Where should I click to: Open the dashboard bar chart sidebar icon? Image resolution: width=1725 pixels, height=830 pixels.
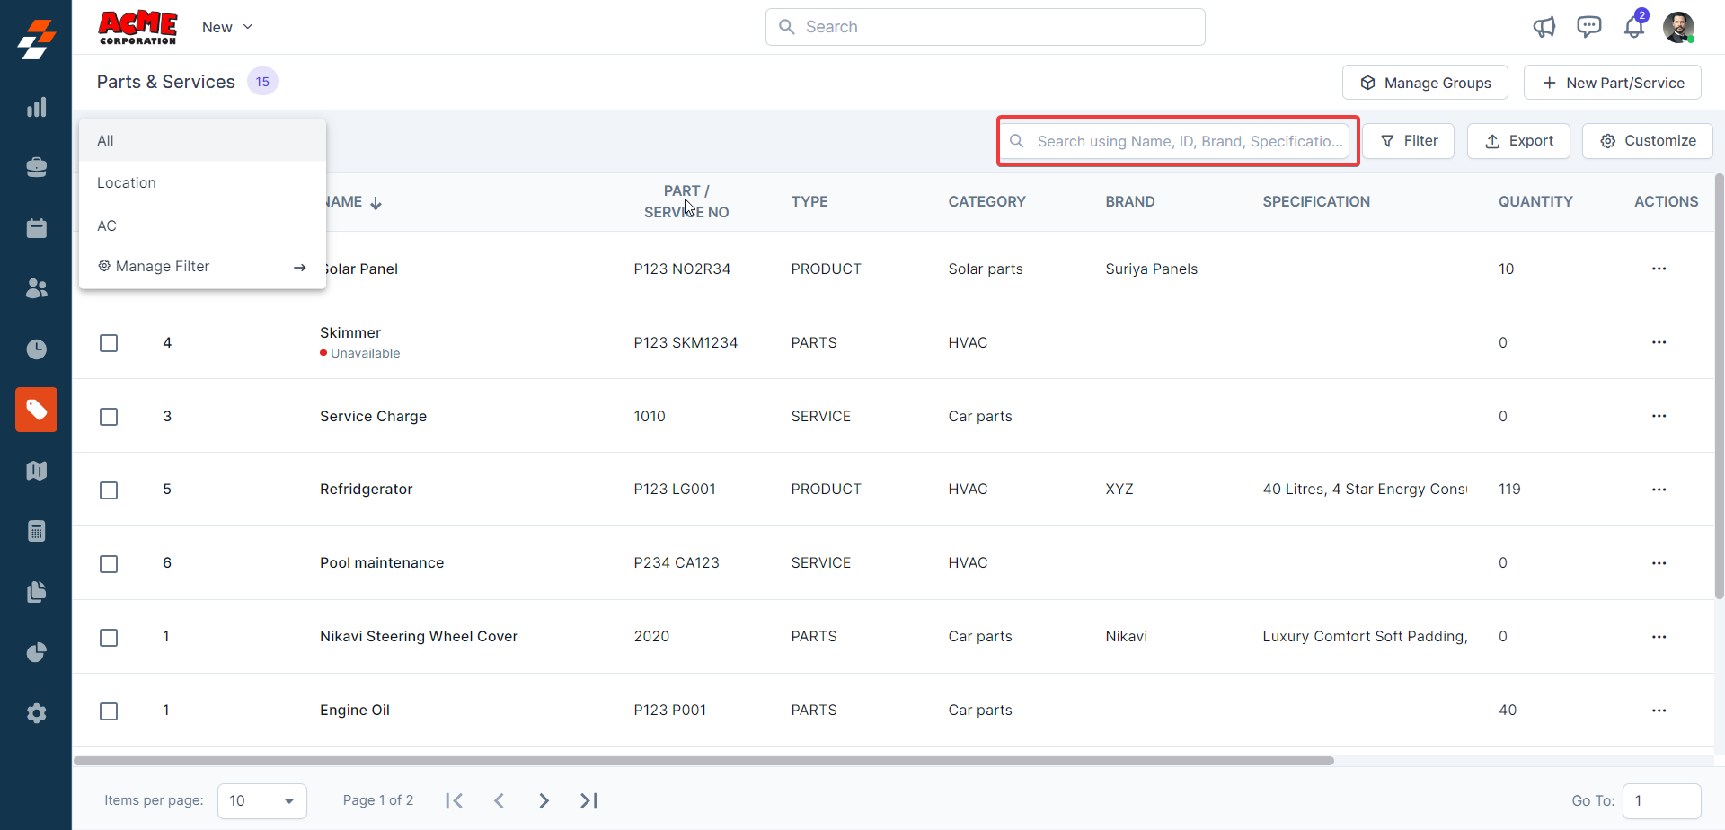(36, 108)
